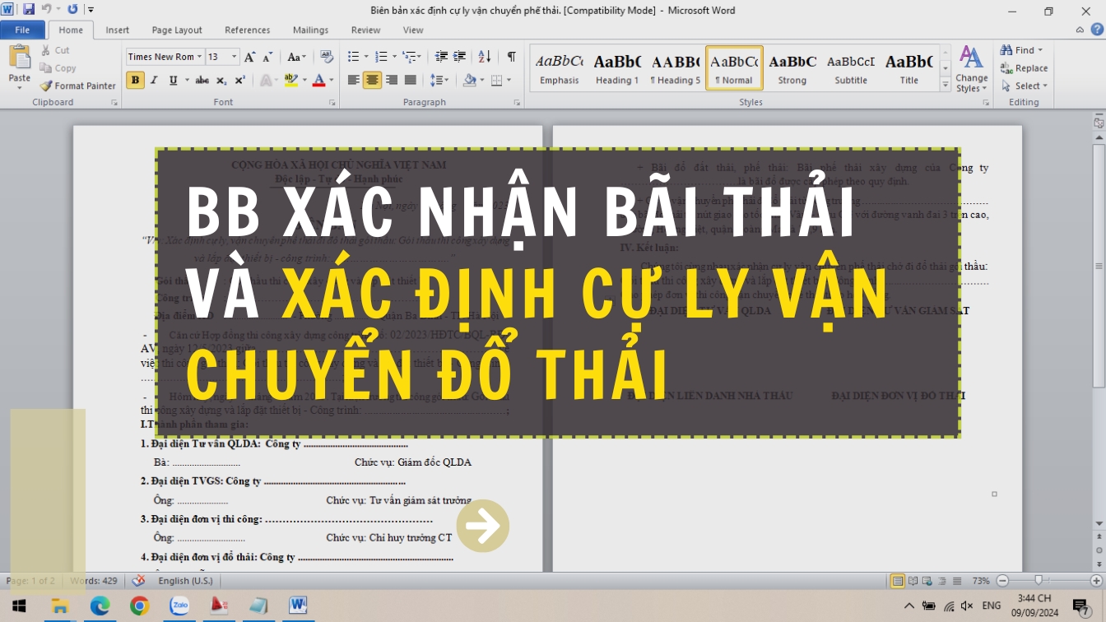Click the Grow Font icon
Viewport: 1106px width, 622px height.
pyautogui.click(x=251, y=57)
